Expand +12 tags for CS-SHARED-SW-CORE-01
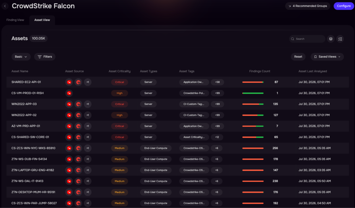This screenshot has height=208, width=355. tap(217, 137)
